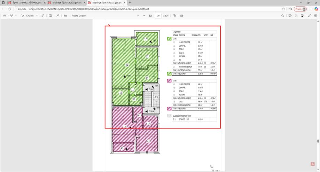Open the favorites list
The width and height of the screenshot is (320, 172).
click(291, 9)
